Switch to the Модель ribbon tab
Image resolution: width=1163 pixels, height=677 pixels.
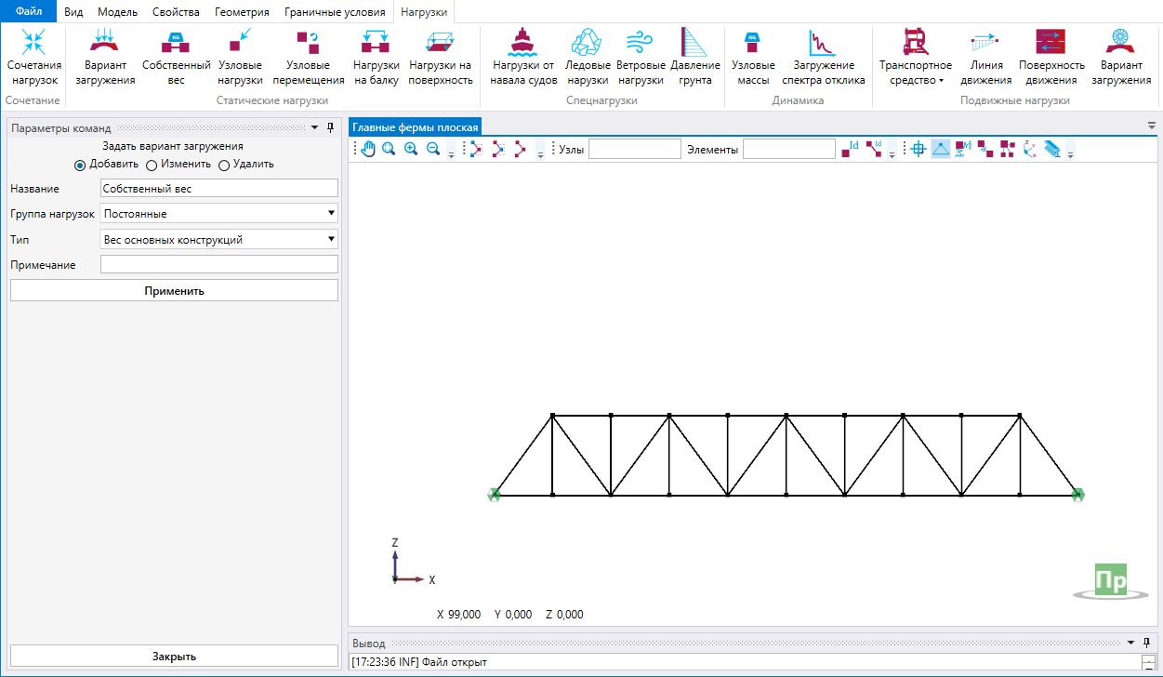118,12
